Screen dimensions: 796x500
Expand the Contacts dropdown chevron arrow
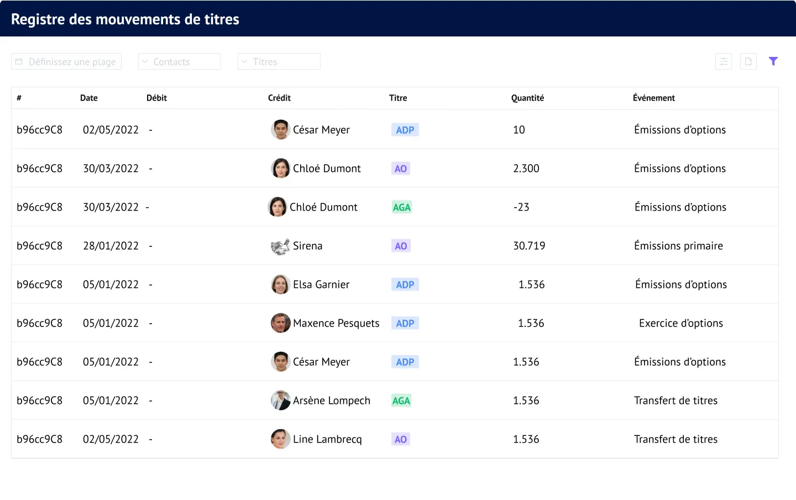[144, 61]
